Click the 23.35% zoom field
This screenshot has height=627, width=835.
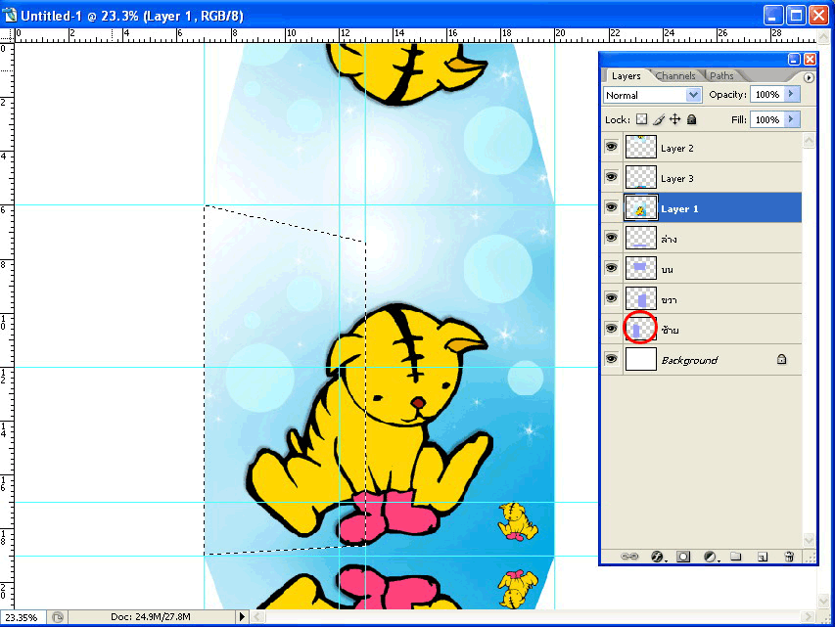23,617
